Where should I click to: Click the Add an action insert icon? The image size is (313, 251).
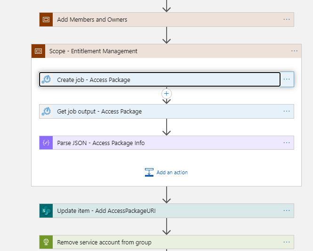point(149,172)
